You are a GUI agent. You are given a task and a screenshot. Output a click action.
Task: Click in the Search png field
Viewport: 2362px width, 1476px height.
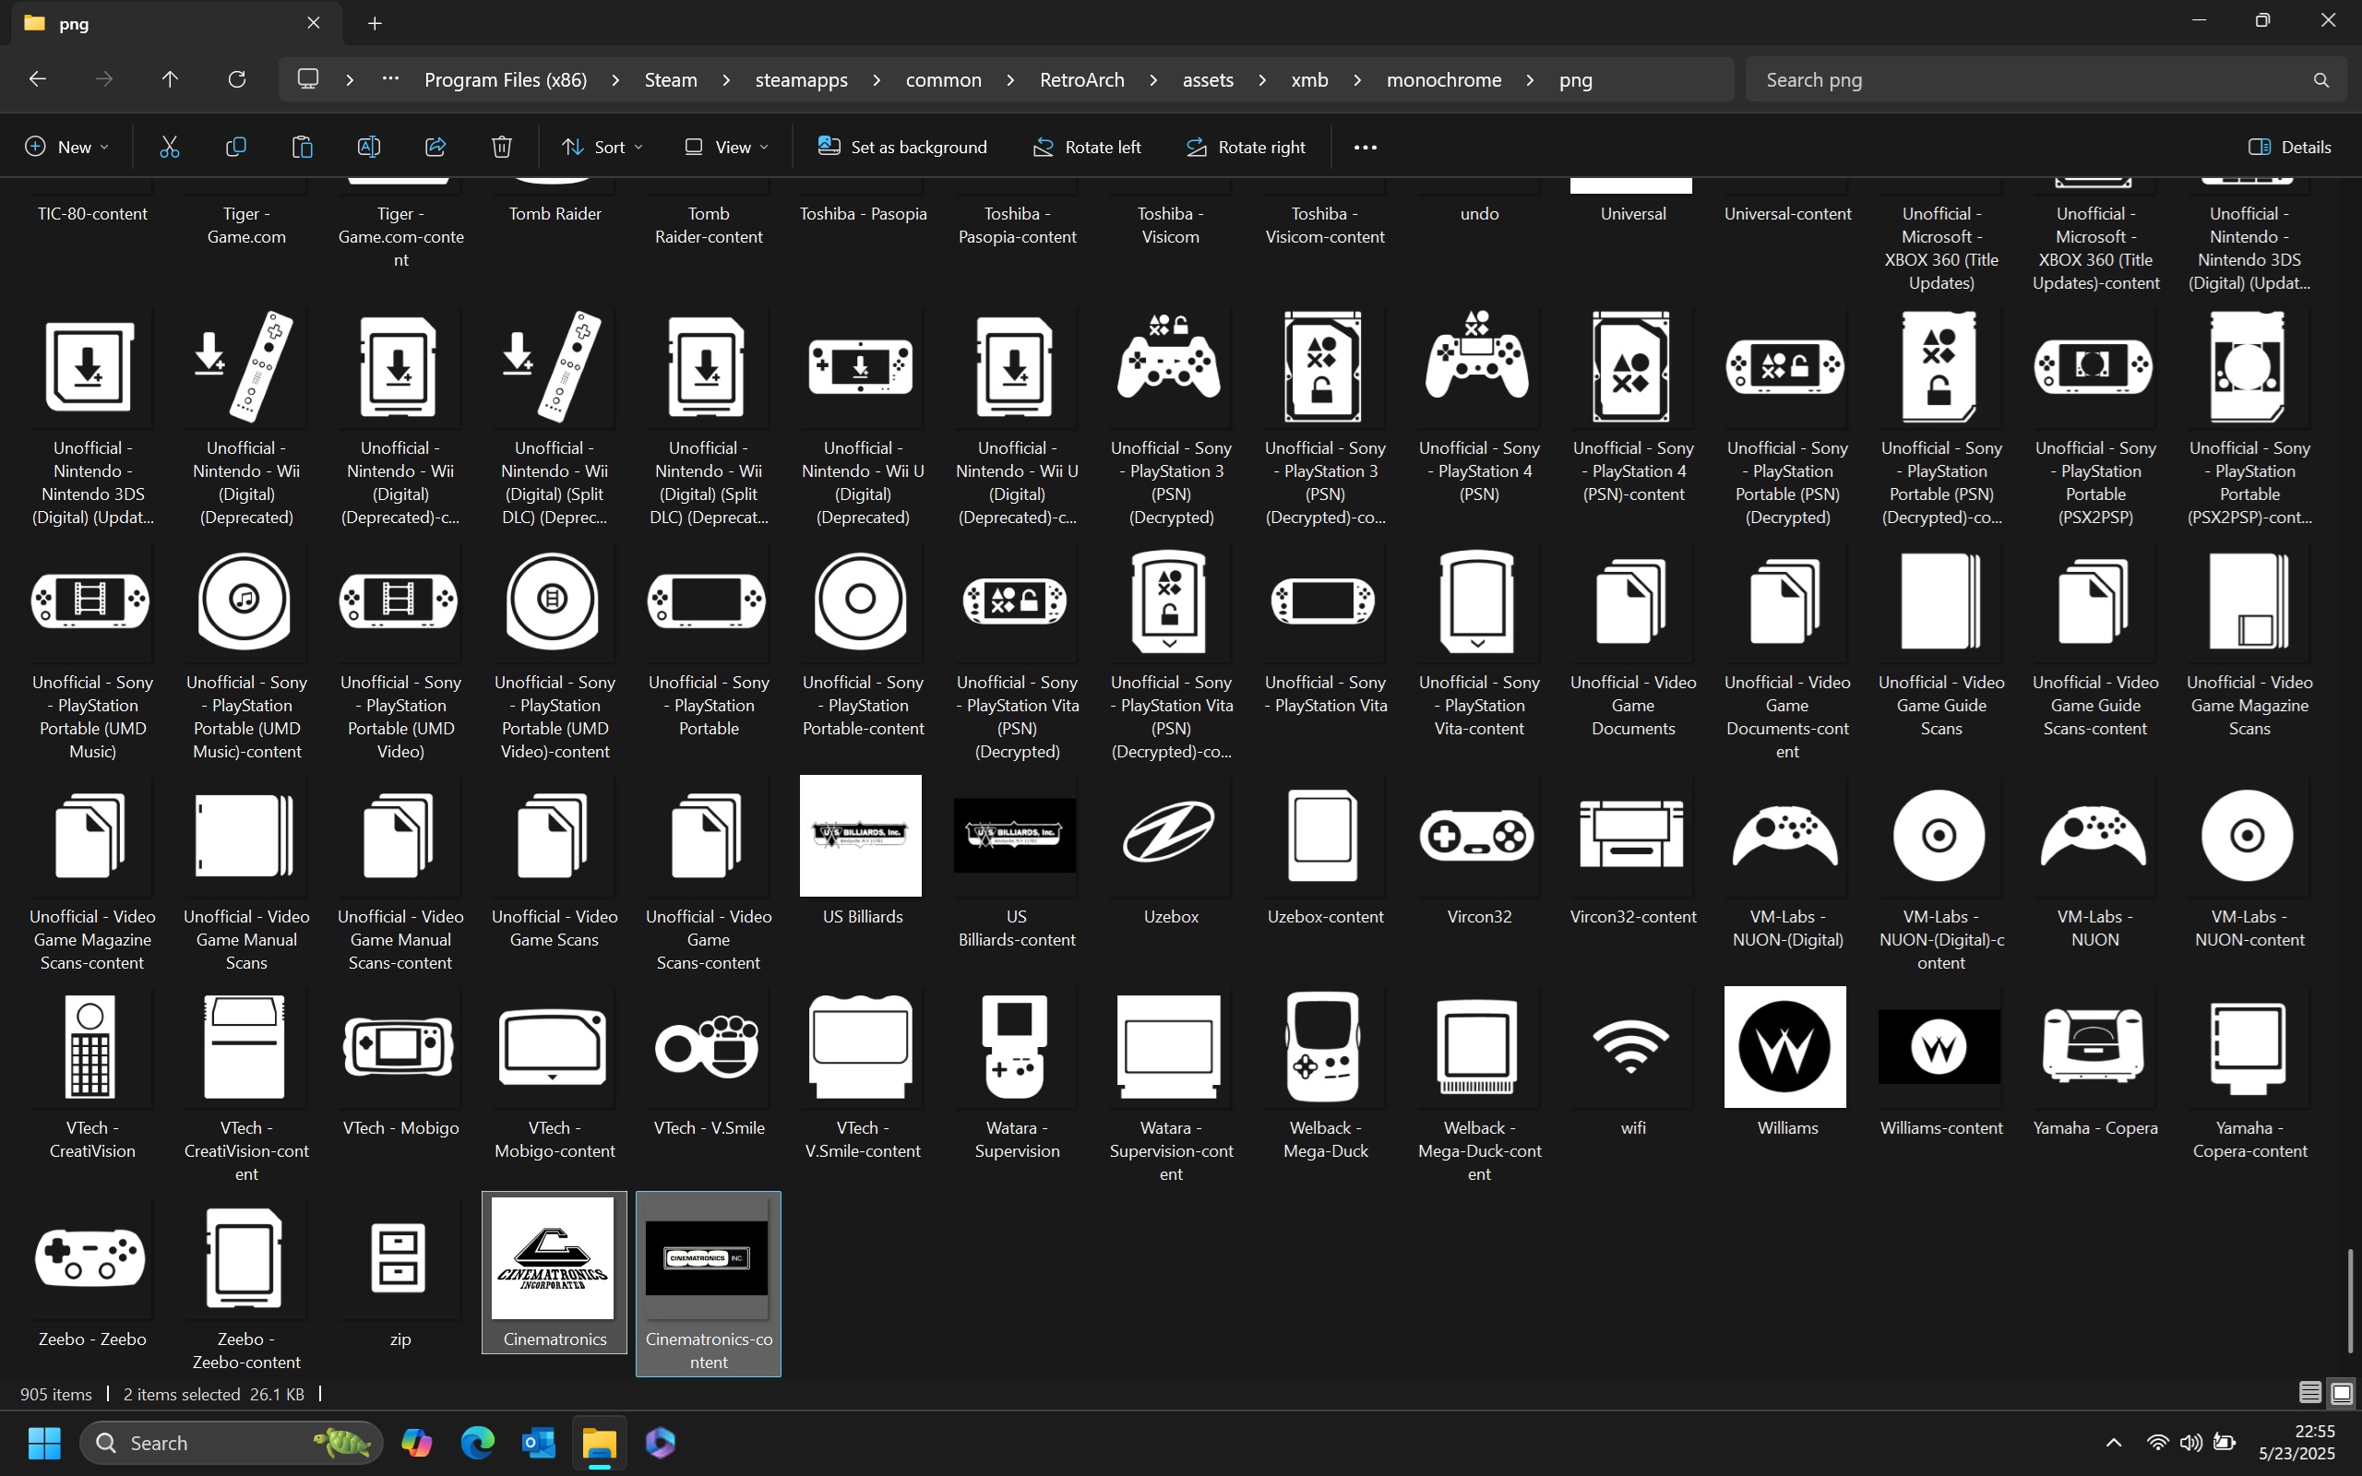[2030, 79]
